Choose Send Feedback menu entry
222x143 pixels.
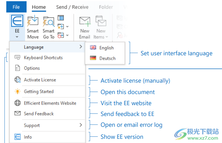point(47,114)
